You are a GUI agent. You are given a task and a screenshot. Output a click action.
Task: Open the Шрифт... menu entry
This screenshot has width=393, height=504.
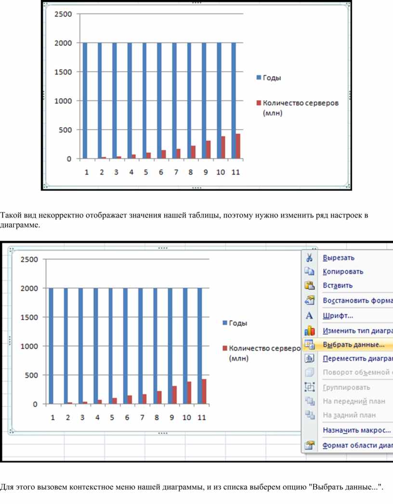coord(338,316)
